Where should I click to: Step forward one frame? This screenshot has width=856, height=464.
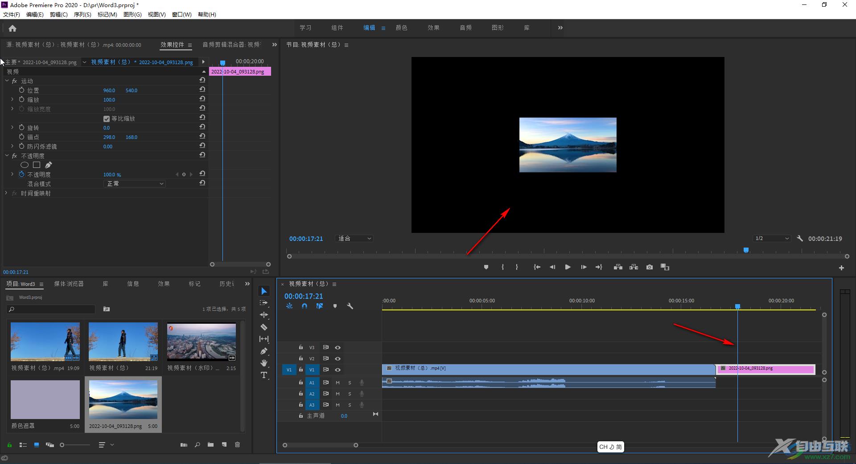584,267
